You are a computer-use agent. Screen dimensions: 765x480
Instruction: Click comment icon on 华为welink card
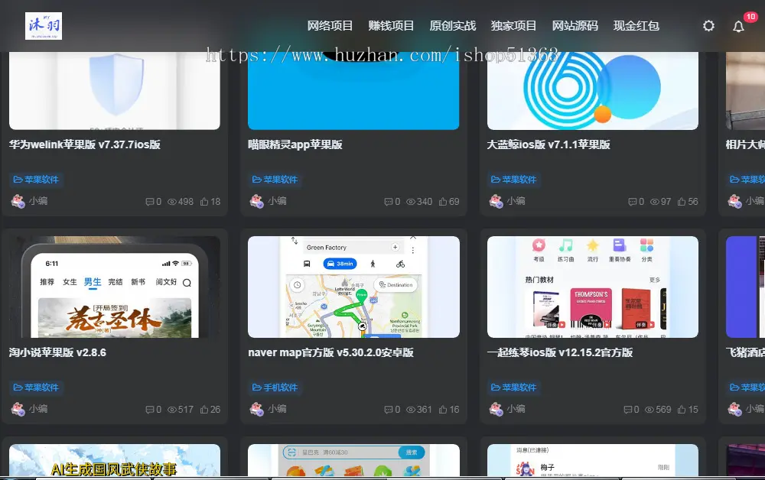point(150,202)
